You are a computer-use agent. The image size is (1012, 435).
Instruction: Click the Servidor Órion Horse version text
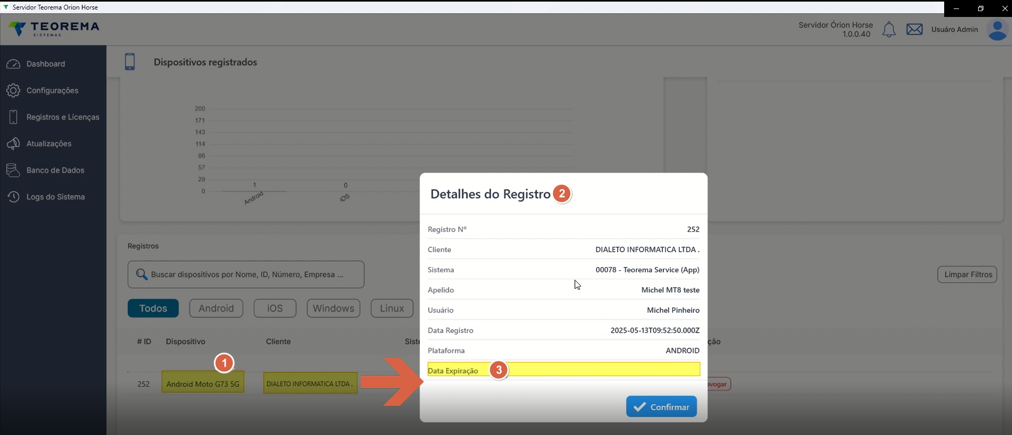836,30
